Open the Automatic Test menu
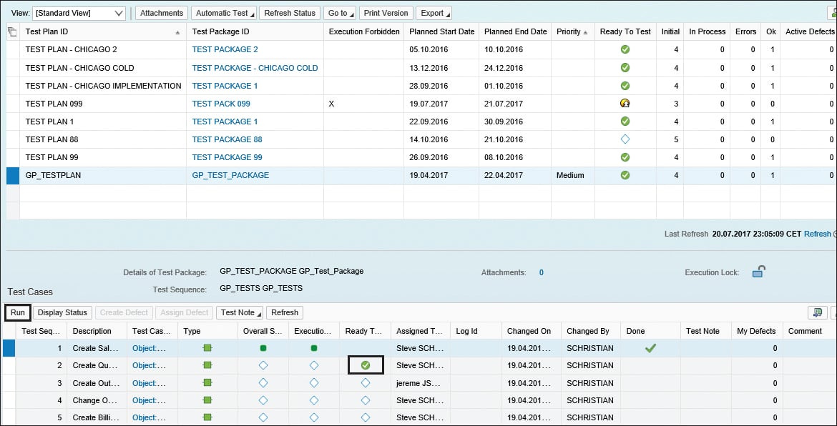 click(x=225, y=13)
